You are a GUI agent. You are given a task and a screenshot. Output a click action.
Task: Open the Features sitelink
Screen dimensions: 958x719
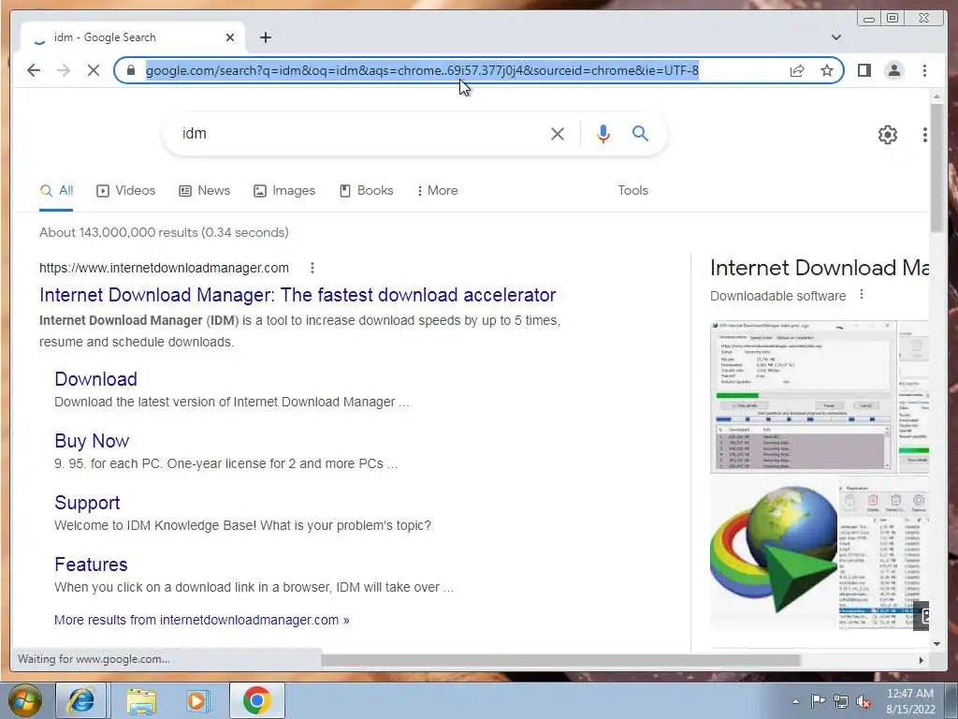[91, 565]
